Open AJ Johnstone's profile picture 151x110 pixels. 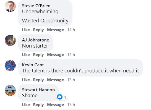pyautogui.click(x=10, y=40)
